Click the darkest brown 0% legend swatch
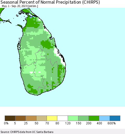Screen dimensions: 125x134 point(10,118)
